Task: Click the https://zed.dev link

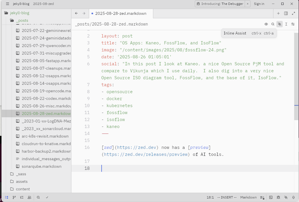Action: [136, 147]
